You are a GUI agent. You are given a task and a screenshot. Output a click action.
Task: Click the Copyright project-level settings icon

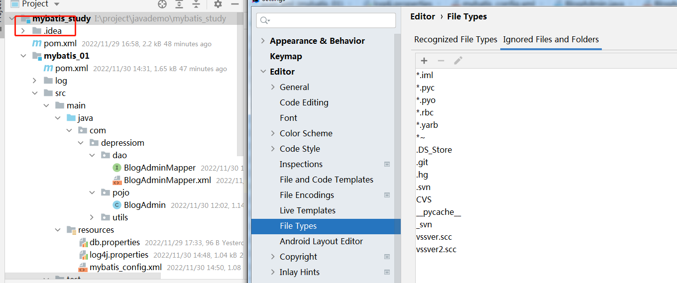pos(387,257)
